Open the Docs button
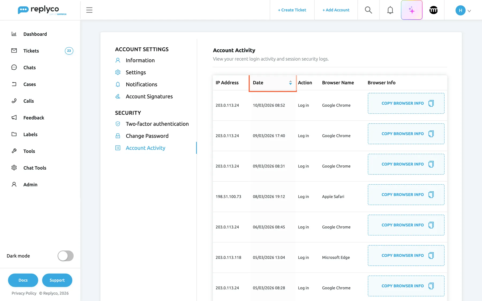The height and width of the screenshot is (301, 482). (23, 280)
